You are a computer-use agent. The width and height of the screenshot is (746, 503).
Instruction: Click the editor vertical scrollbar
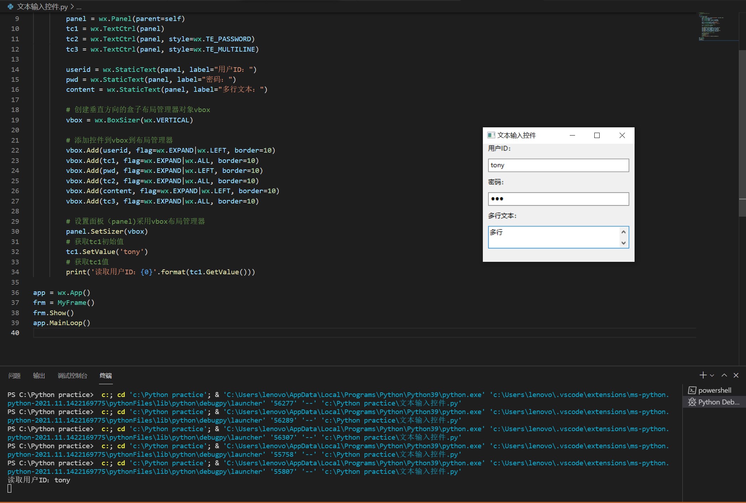(742, 125)
